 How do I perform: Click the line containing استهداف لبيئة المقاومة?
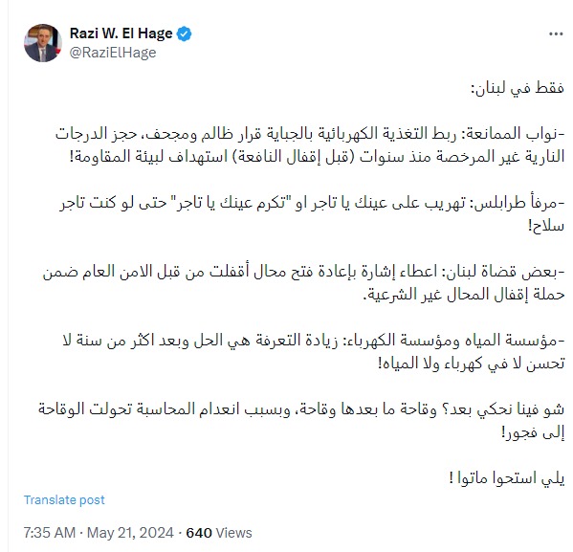(317, 157)
